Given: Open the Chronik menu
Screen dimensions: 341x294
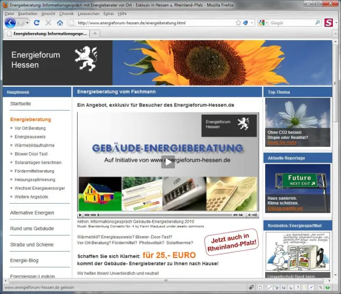Looking at the screenshot, I should [x=67, y=14].
